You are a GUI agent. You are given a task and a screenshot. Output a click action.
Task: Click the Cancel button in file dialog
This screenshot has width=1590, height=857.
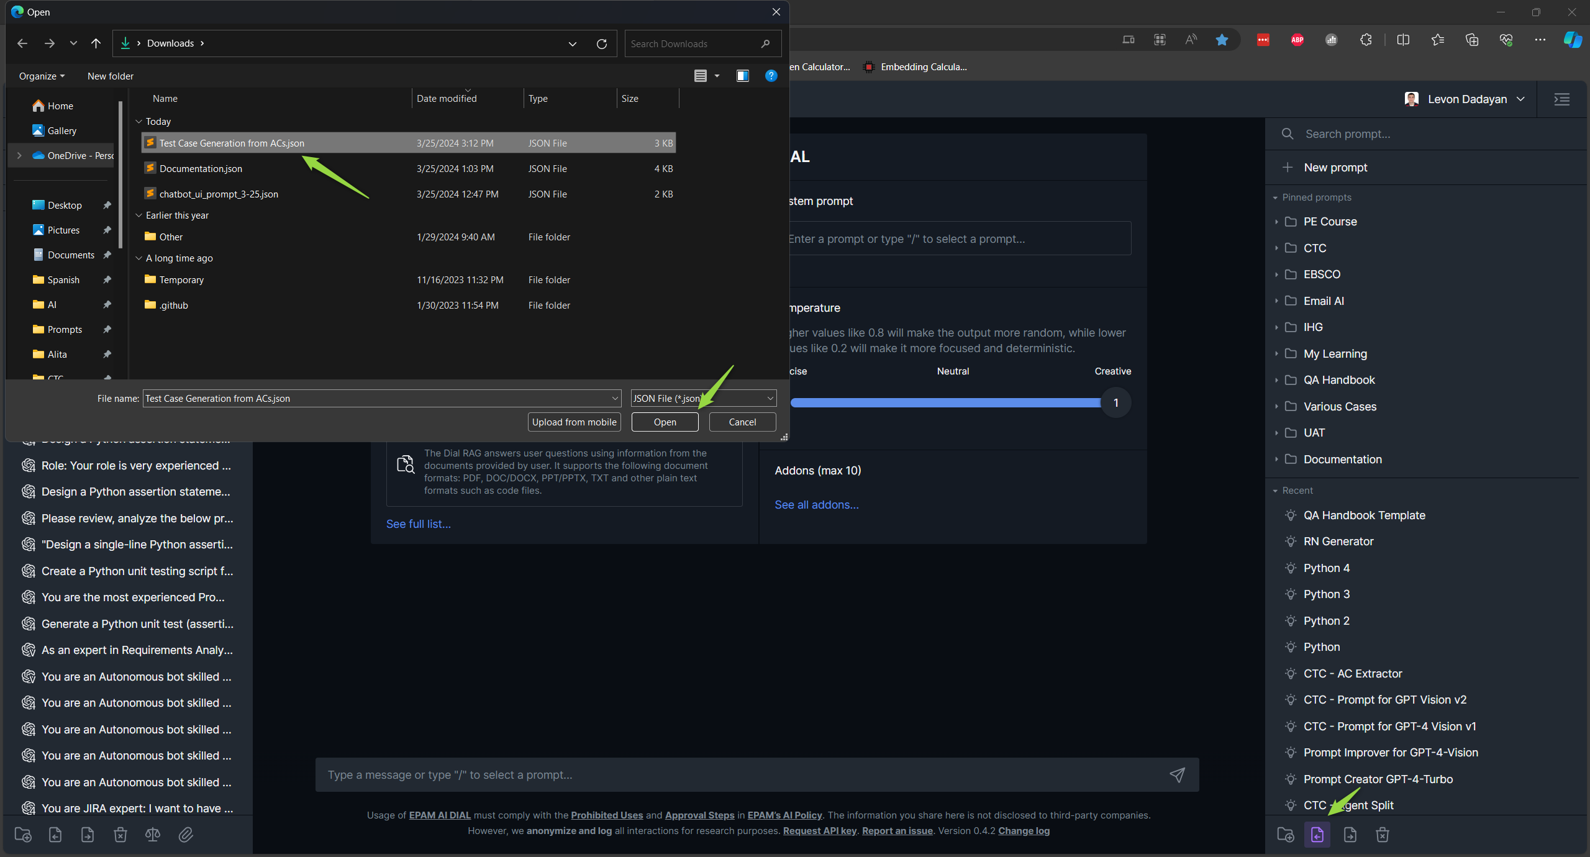742,422
